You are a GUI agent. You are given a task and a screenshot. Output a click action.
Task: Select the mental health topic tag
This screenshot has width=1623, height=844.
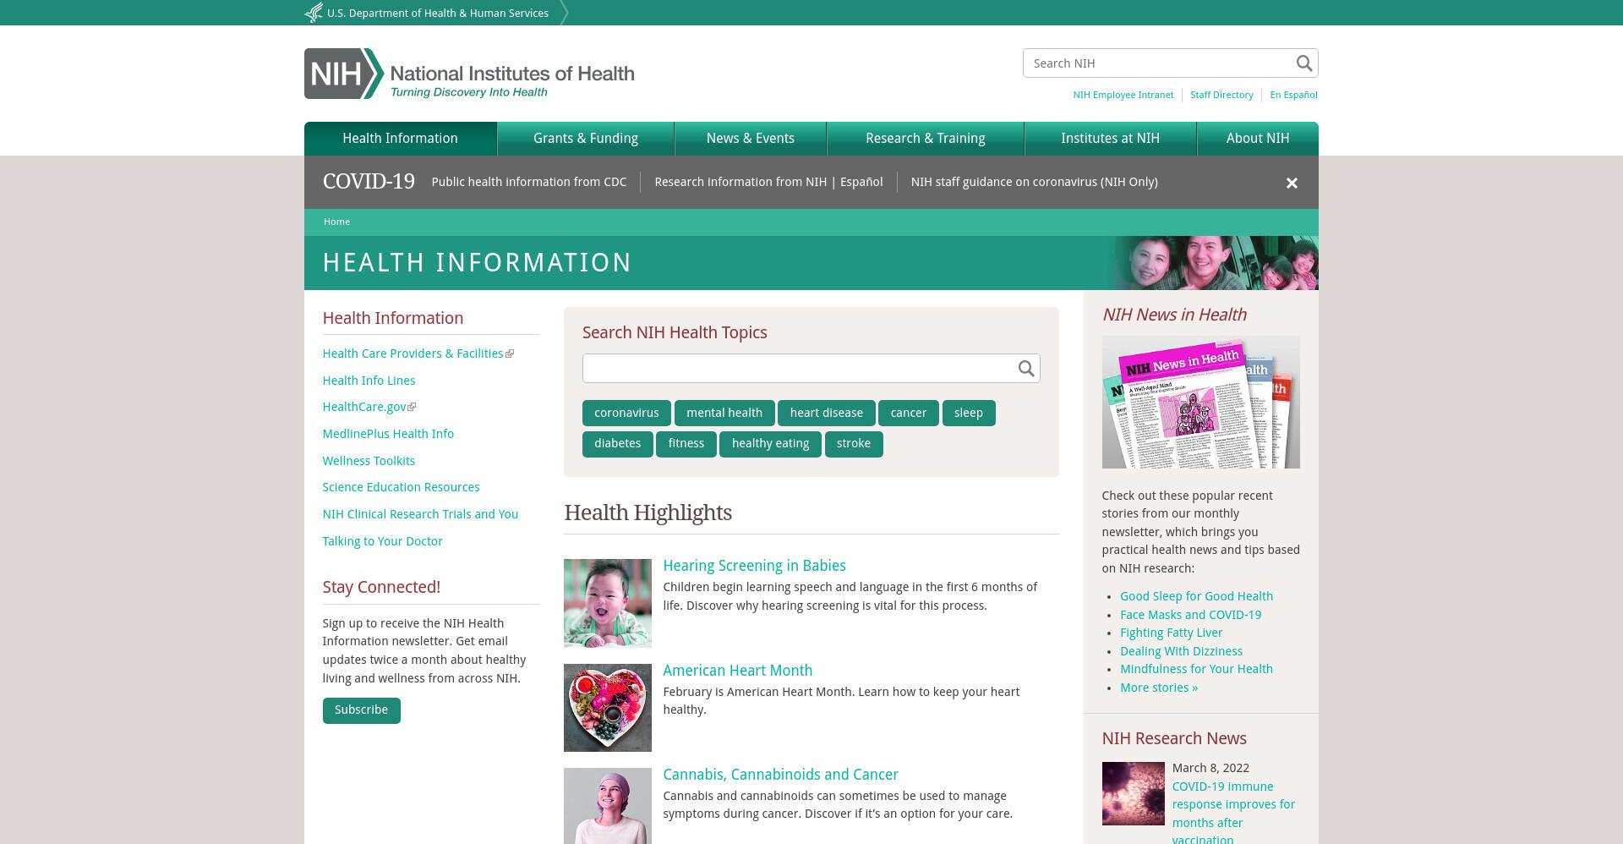tap(724, 414)
